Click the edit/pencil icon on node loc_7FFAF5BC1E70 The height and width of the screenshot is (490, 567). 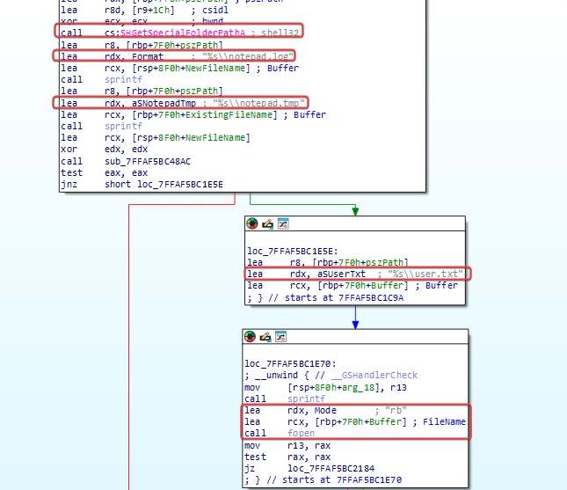tap(265, 337)
